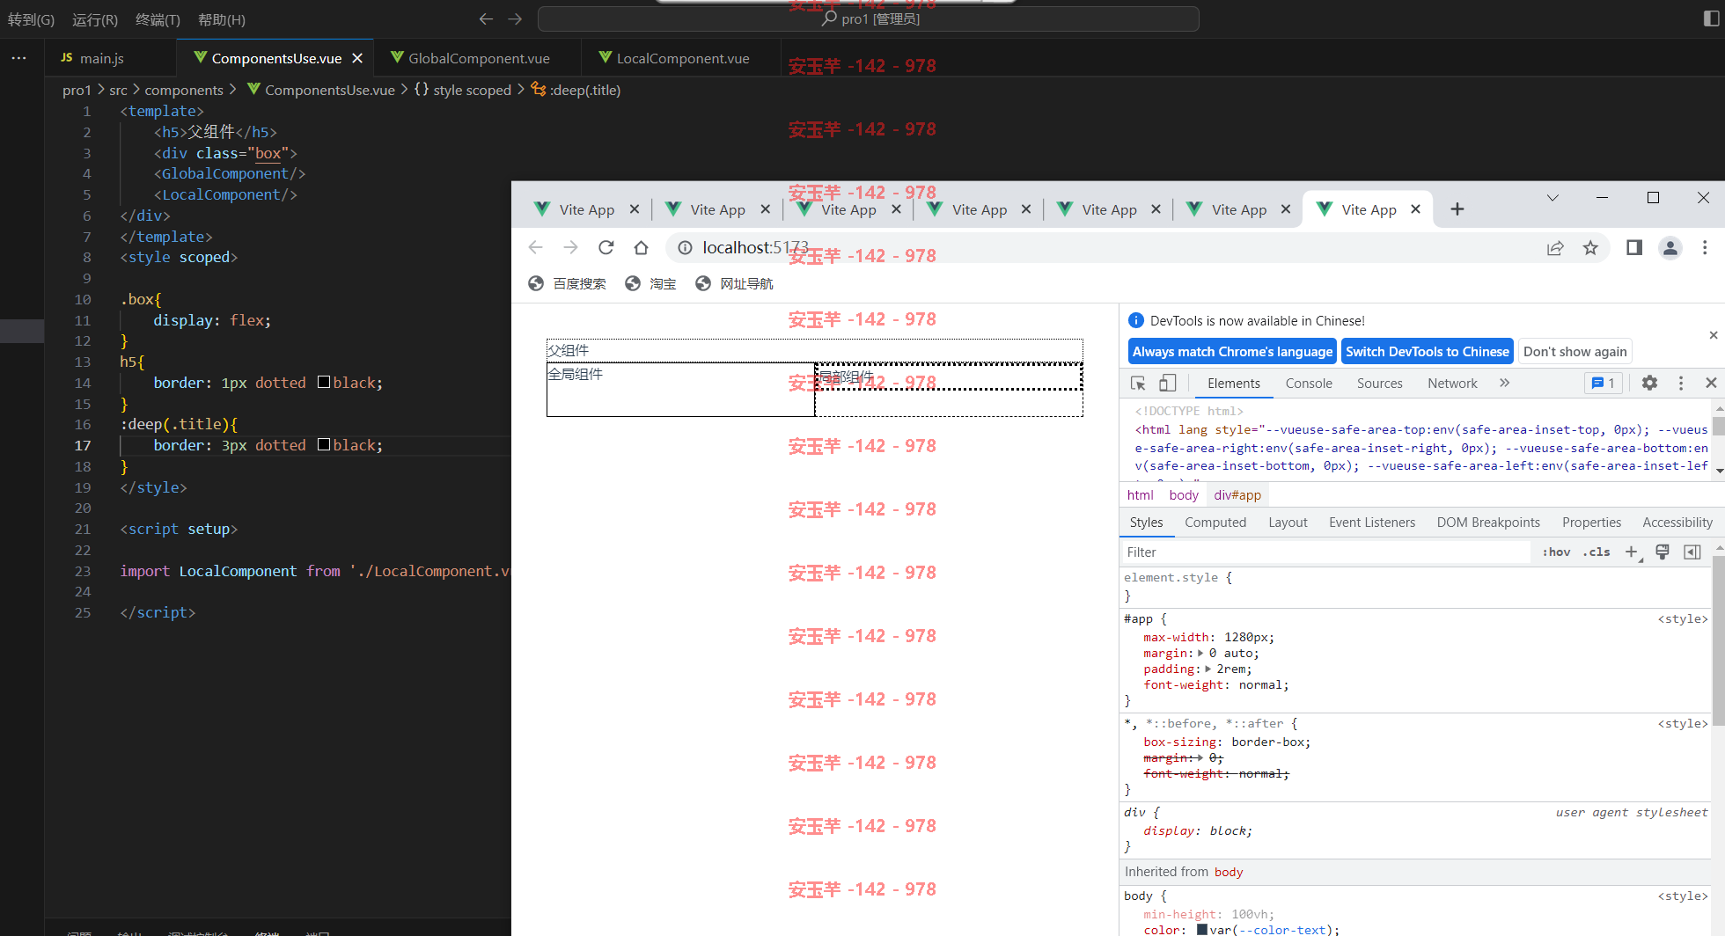The width and height of the screenshot is (1725, 936).
Task: Toggle rendering emulations paintbrush icon
Action: coord(1663,552)
